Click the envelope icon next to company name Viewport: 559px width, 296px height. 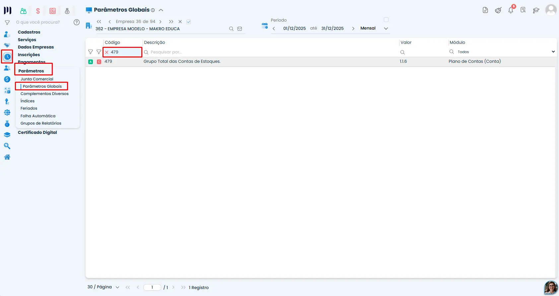(x=240, y=29)
